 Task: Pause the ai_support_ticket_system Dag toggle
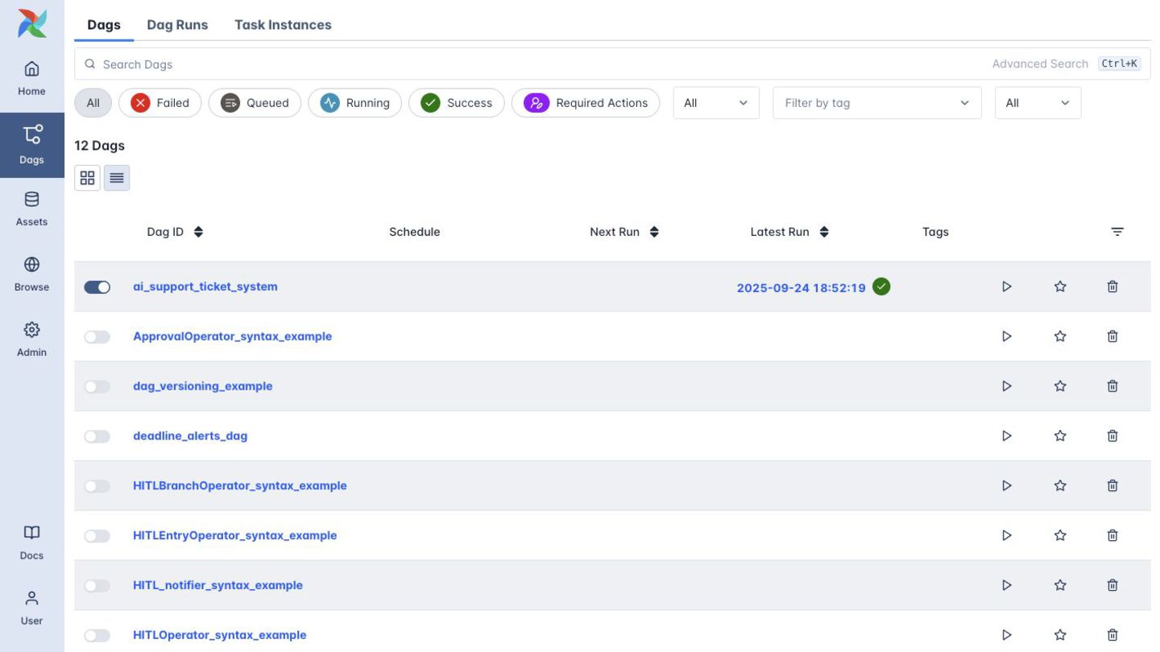click(x=97, y=287)
